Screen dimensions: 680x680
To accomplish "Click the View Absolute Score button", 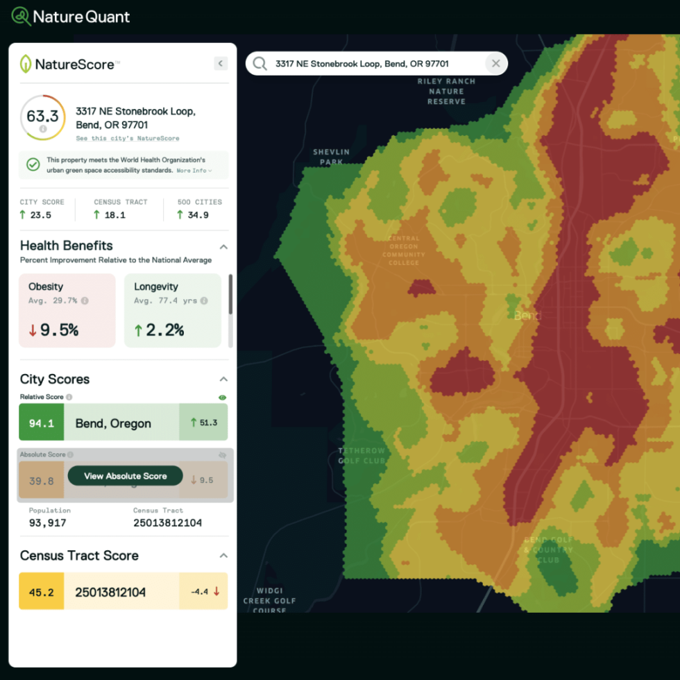I will point(126,476).
